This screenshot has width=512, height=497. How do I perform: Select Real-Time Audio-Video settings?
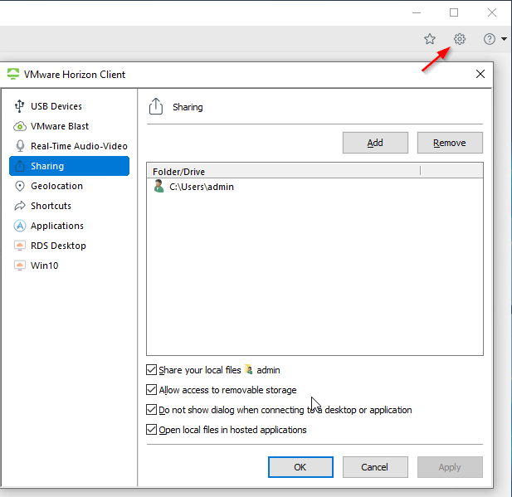pos(69,146)
